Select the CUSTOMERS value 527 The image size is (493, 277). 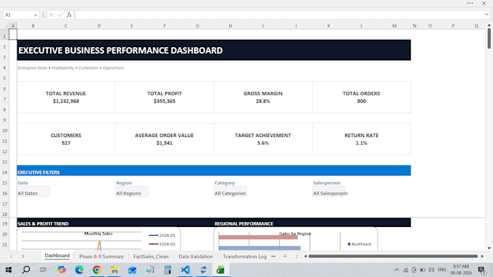pyautogui.click(x=66, y=143)
